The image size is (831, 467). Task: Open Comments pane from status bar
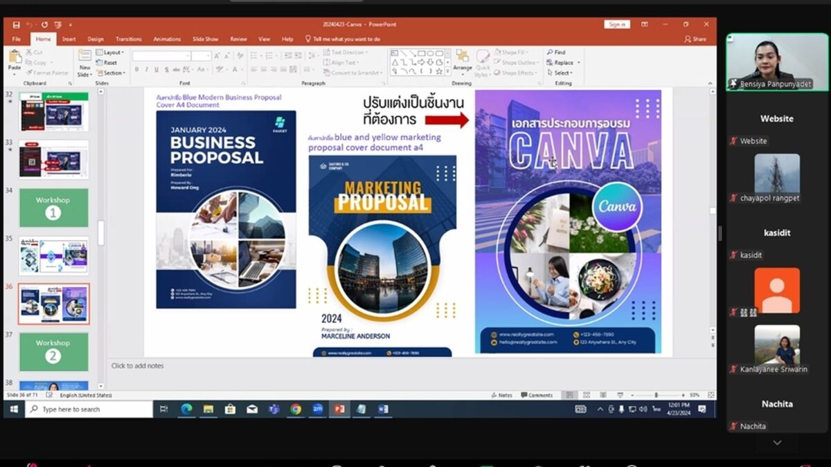[x=537, y=395]
